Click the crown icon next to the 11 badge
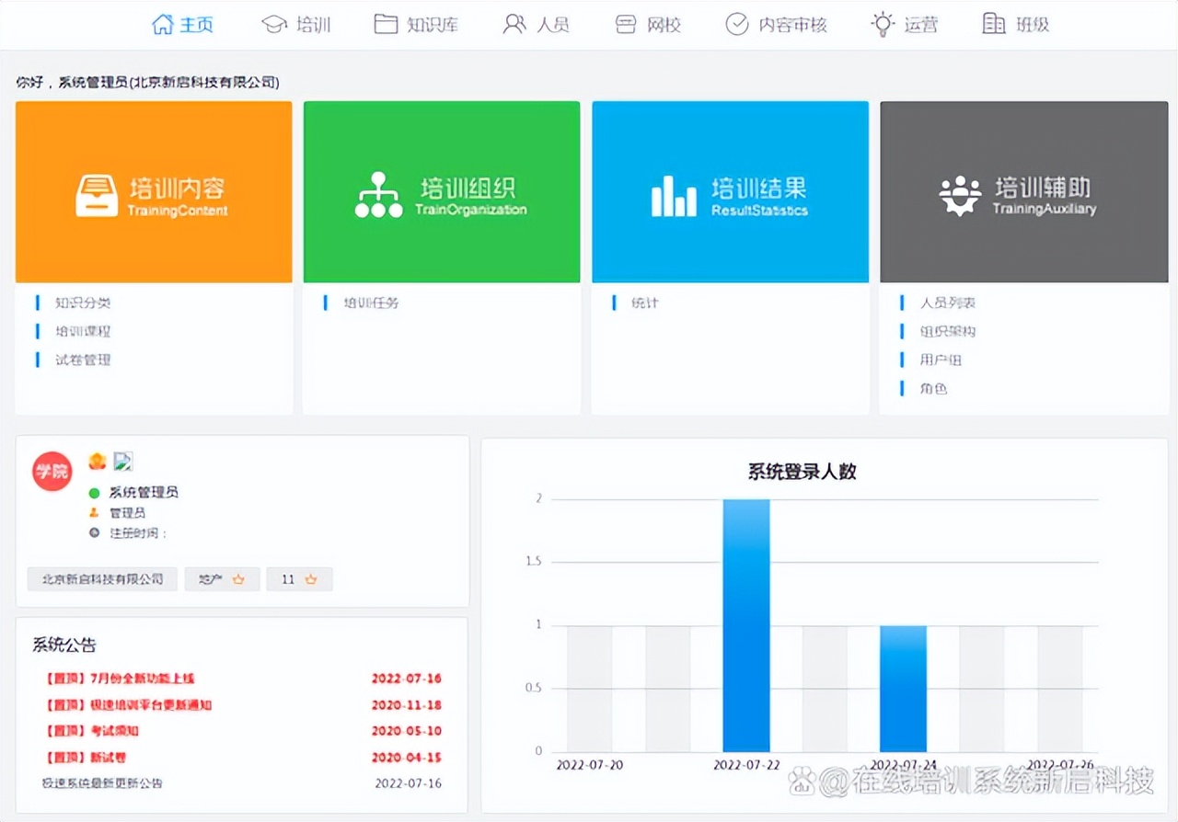1178x822 pixels. (311, 579)
